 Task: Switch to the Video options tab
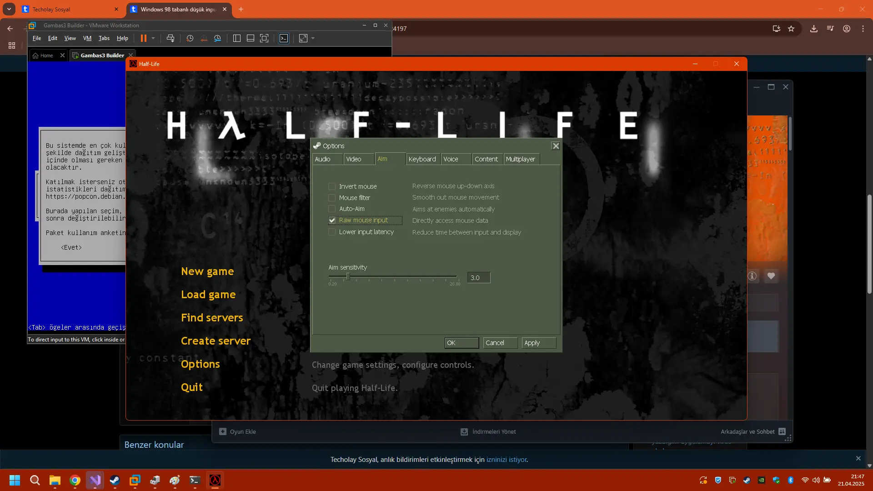tap(359, 159)
